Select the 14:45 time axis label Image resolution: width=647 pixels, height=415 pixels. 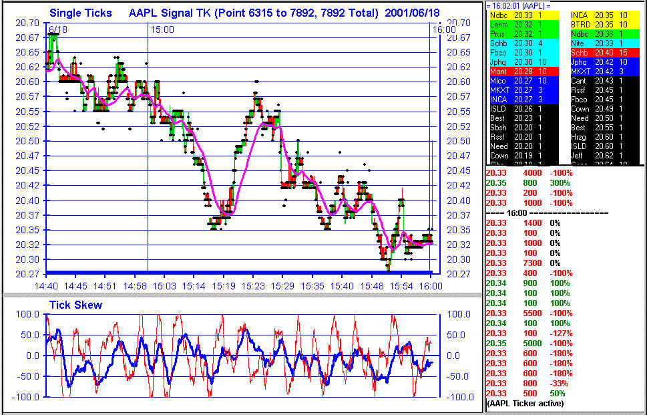click(75, 286)
